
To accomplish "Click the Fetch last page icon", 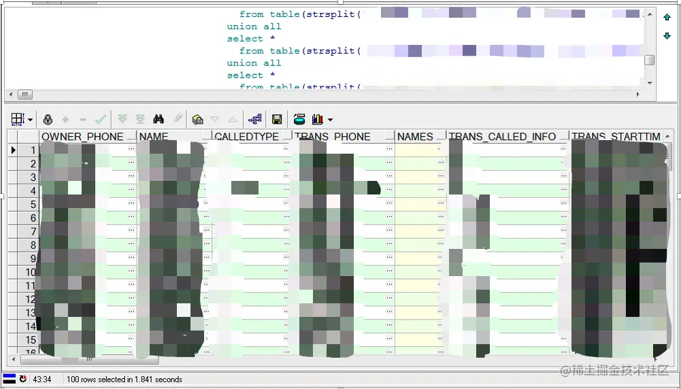I will coord(140,119).
